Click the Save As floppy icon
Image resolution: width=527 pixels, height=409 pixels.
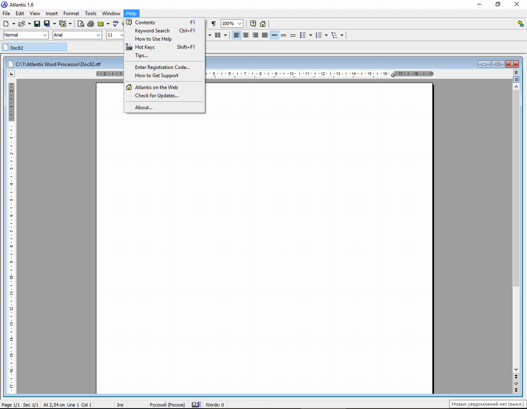pyautogui.click(x=47, y=24)
